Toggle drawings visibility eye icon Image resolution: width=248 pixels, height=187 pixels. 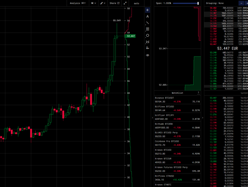click(147, 55)
